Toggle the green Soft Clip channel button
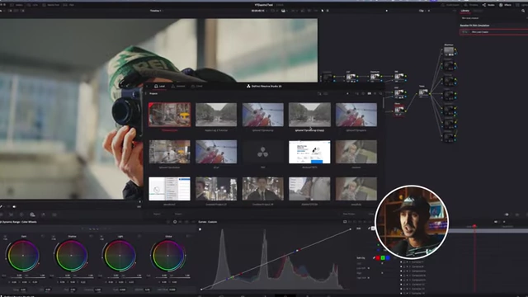The width and height of the screenshot is (528, 297). pyautogui.click(x=383, y=258)
